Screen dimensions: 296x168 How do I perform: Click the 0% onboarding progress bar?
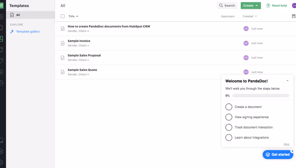261,96
